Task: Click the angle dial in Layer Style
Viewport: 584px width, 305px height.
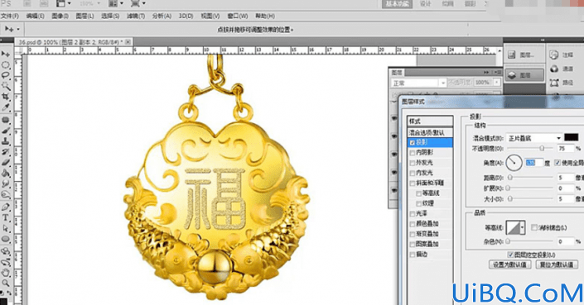Action: pyautogui.click(x=514, y=163)
